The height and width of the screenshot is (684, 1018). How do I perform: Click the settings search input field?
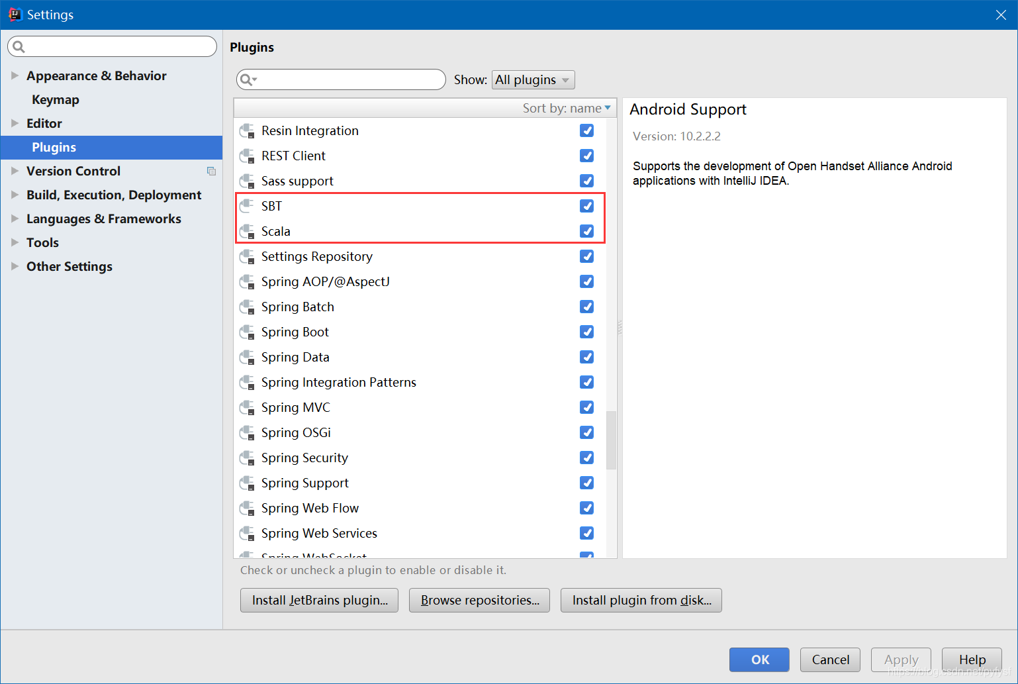pyautogui.click(x=112, y=46)
